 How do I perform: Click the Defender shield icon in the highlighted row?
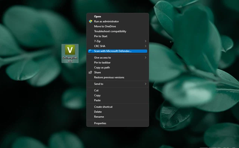tap(90, 51)
